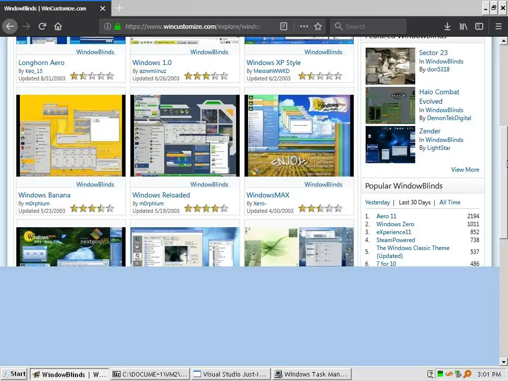The height and width of the screenshot is (381, 508).
Task: Switch popular list to All Time
Action: click(449, 202)
